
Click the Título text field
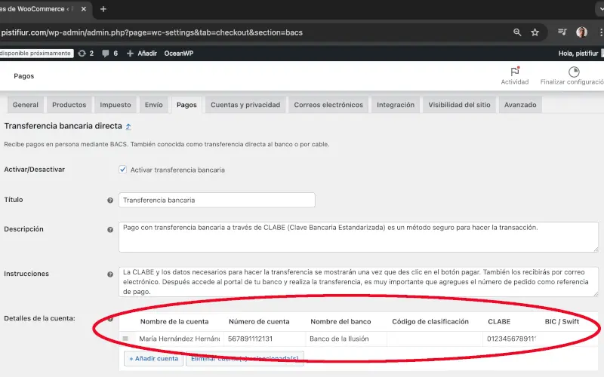(x=217, y=201)
